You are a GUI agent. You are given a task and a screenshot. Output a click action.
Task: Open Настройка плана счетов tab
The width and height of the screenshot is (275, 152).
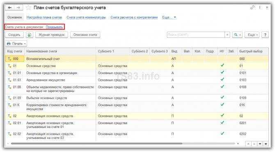(44, 17)
